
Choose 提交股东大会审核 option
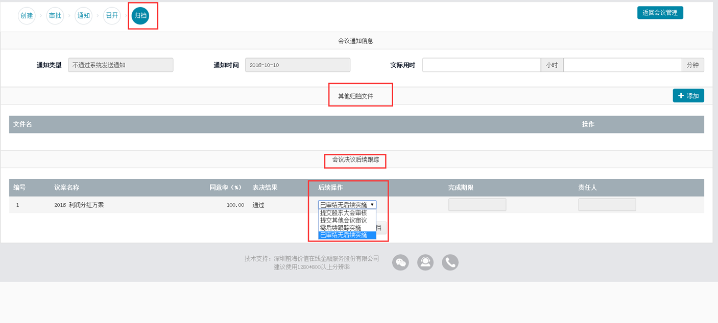[347, 213]
